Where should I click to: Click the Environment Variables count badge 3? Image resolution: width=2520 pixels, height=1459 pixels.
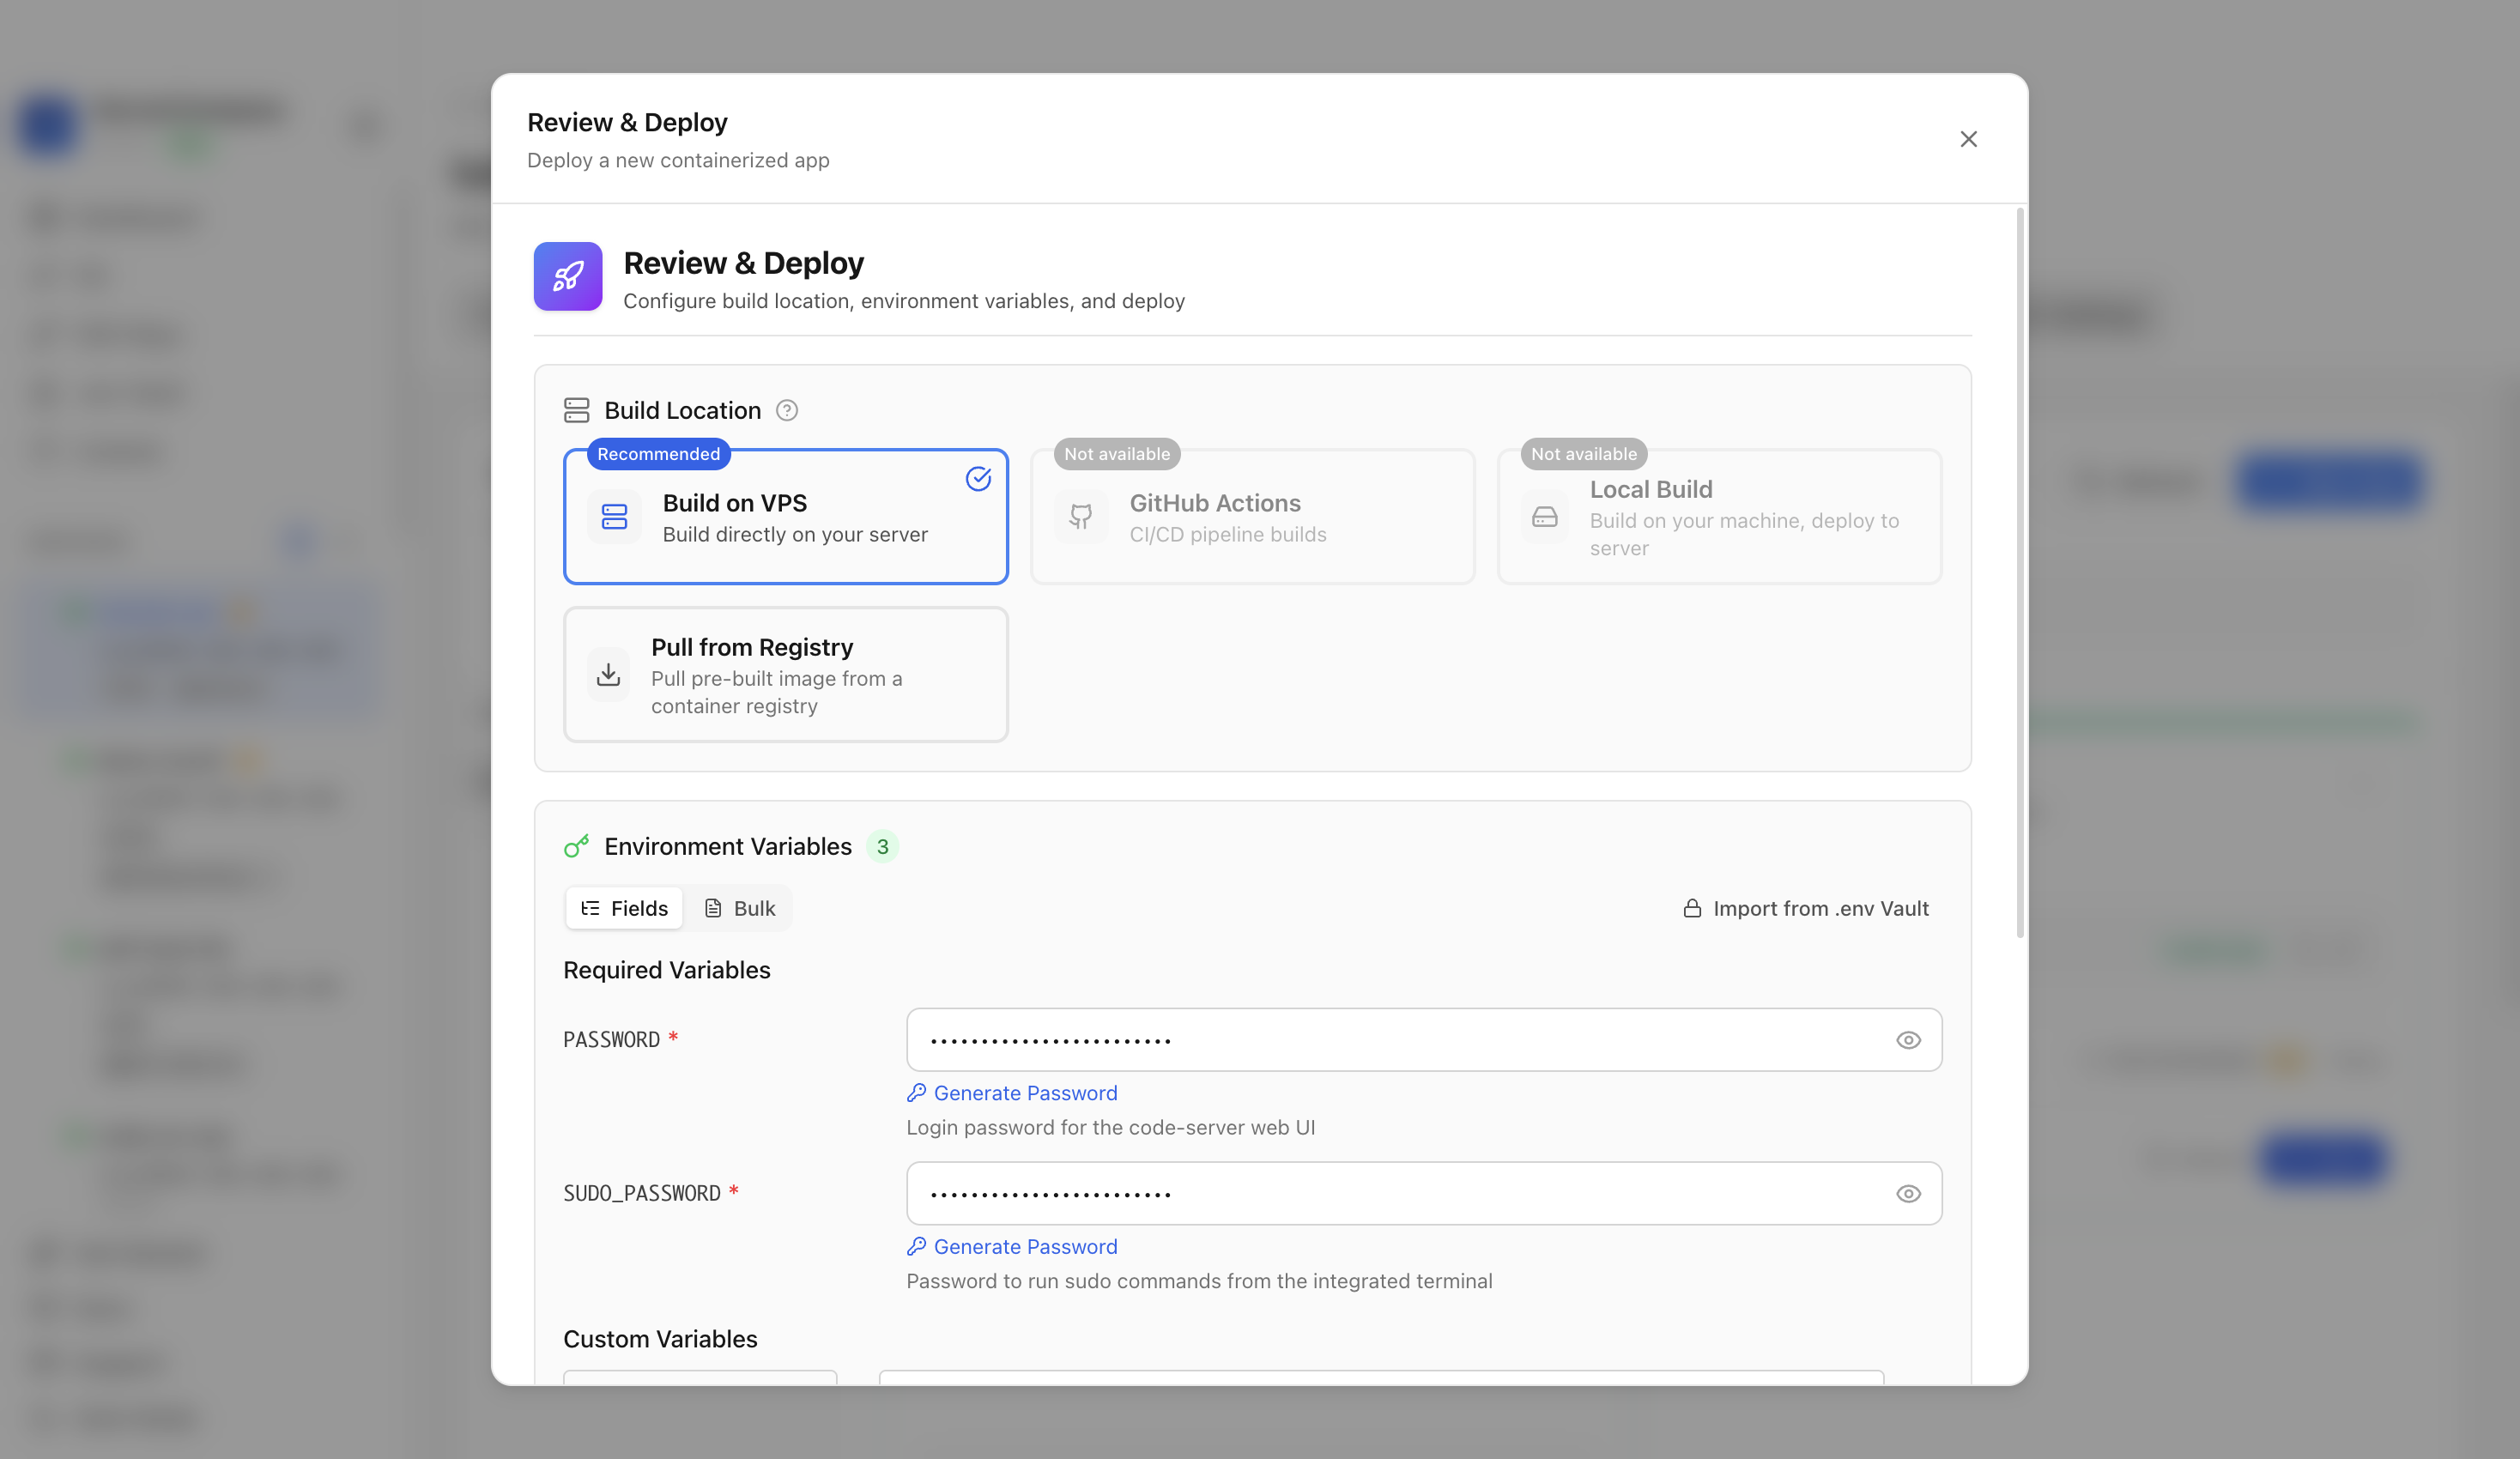(x=882, y=847)
